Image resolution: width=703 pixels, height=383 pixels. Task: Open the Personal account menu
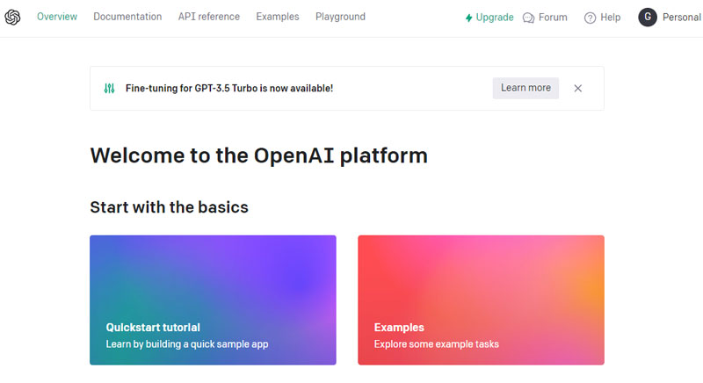pos(682,17)
